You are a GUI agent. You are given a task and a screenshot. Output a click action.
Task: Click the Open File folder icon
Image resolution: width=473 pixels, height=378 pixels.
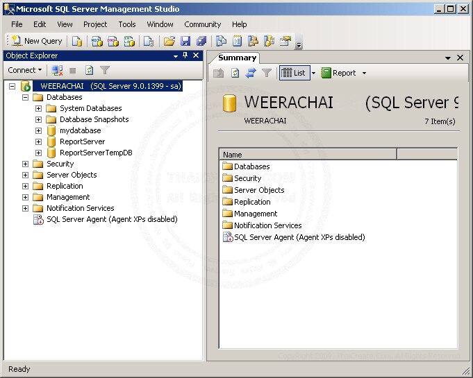(169, 41)
